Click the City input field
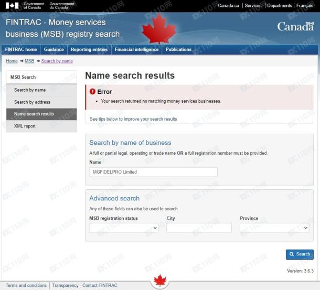The width and height of the screenshot is (320, 290). tap(199, 228)
